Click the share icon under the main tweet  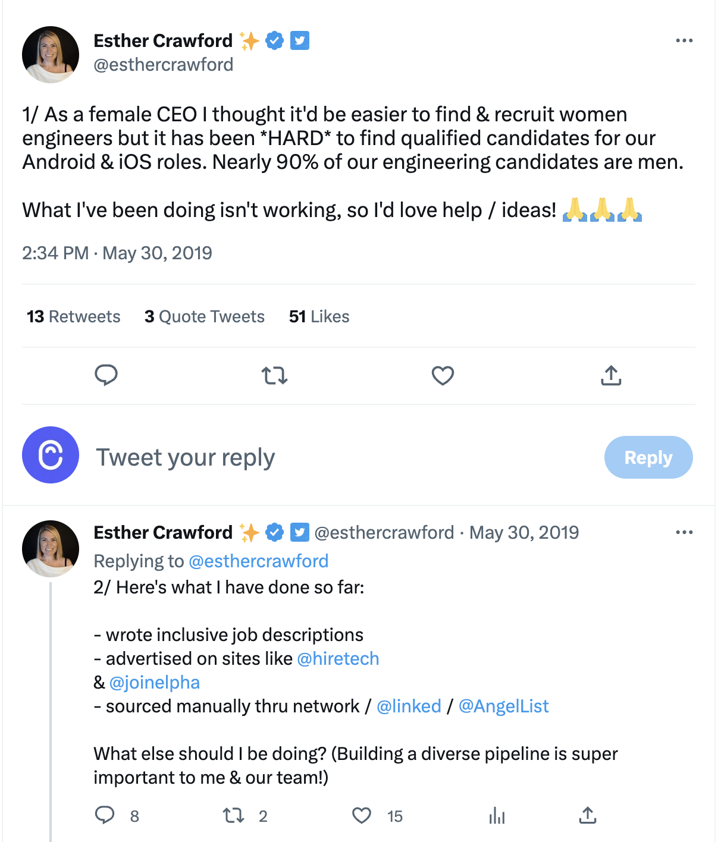pos(611,376)
